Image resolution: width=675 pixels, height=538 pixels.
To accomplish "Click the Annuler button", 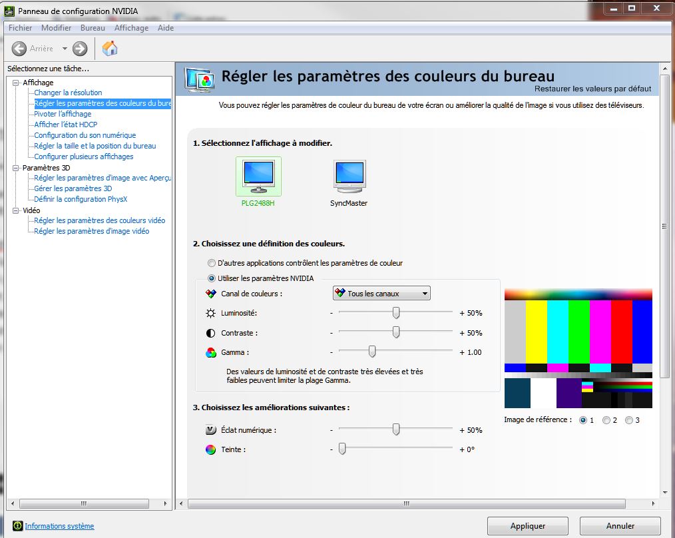I will (x=620, y=526).
